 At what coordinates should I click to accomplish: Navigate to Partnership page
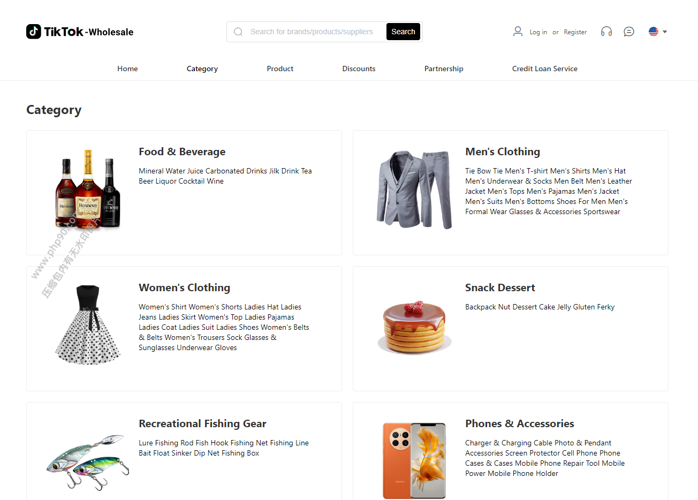tap(444, 69)
